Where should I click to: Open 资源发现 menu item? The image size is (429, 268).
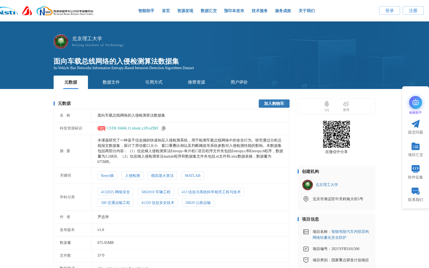[185, 11]
